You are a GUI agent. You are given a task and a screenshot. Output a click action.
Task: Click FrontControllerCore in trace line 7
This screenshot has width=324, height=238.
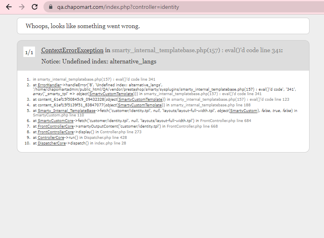tap(56, 126)
